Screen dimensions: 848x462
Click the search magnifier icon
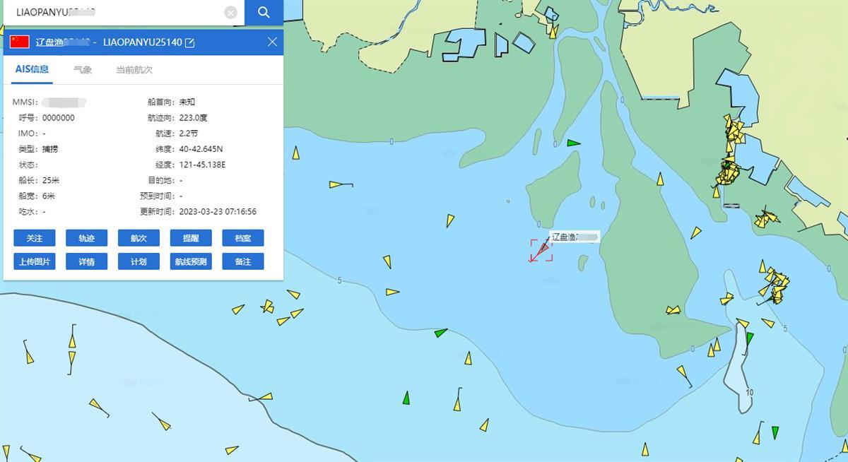click(264, 12)
